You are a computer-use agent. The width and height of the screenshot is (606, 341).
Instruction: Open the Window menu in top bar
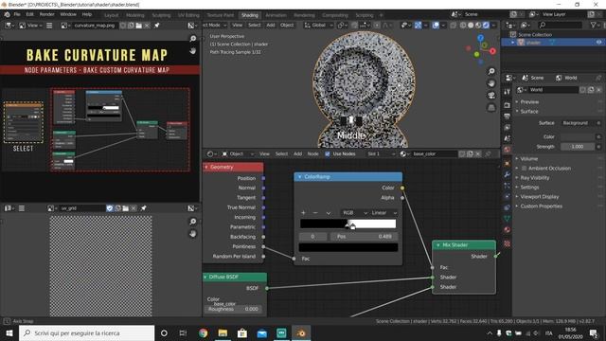point(68,14)
